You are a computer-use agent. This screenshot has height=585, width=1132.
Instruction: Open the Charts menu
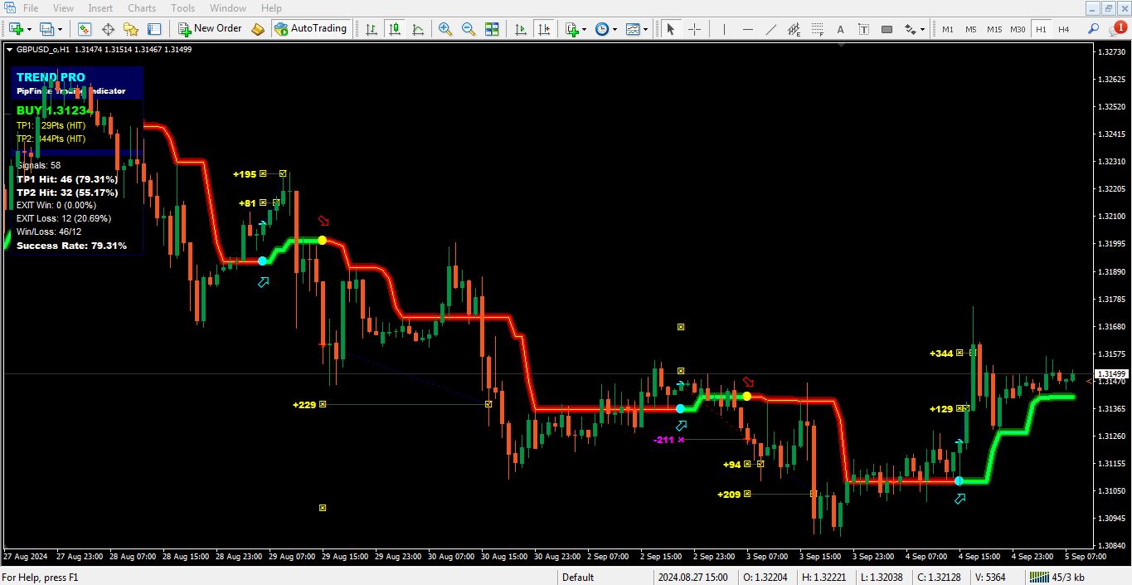[x=141, y=7]
